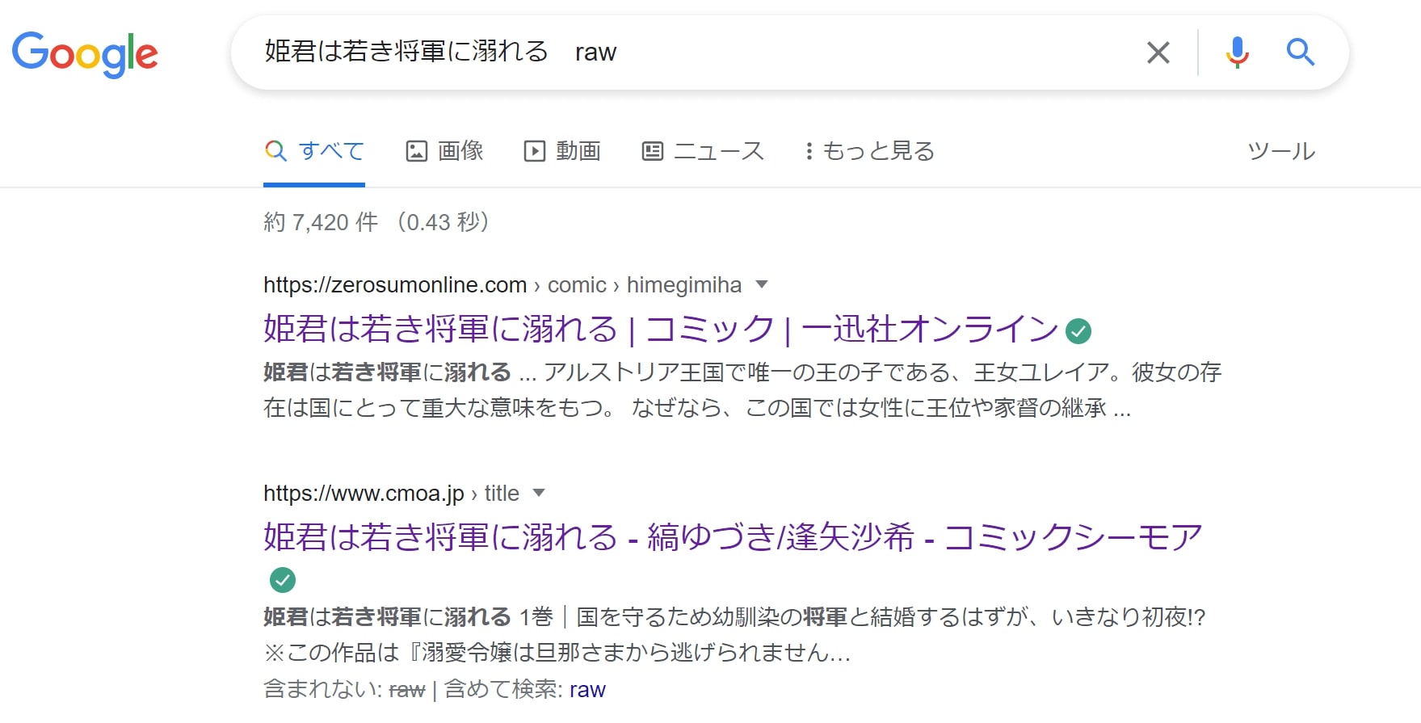Click the blue magnifier search button
Screen dimensions: 1421x723
(x=1300, y=53)
